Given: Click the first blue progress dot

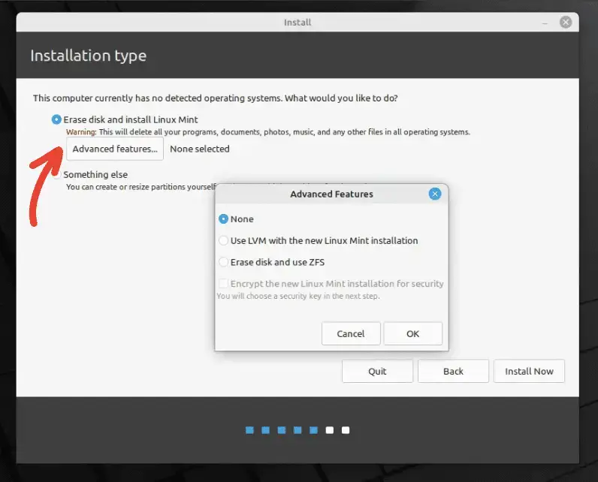Looking at the screenshot, I should (x=249, y=430).
